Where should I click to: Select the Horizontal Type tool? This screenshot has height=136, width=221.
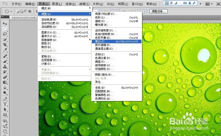[5, 104]
